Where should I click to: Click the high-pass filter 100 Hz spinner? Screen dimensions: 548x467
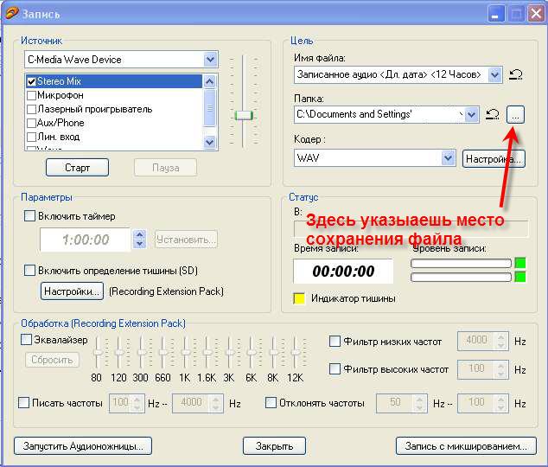click(501, 369)
